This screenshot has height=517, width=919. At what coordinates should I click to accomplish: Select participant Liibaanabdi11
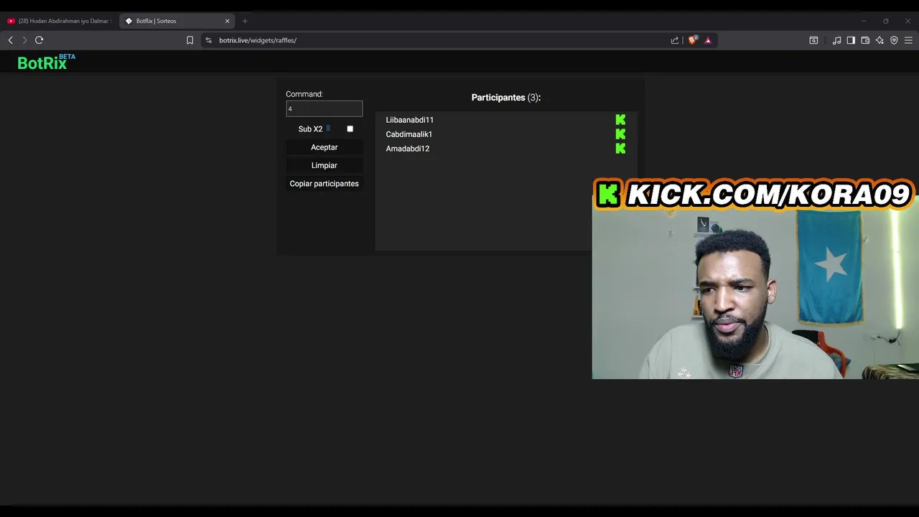click(x=409, y=120)
